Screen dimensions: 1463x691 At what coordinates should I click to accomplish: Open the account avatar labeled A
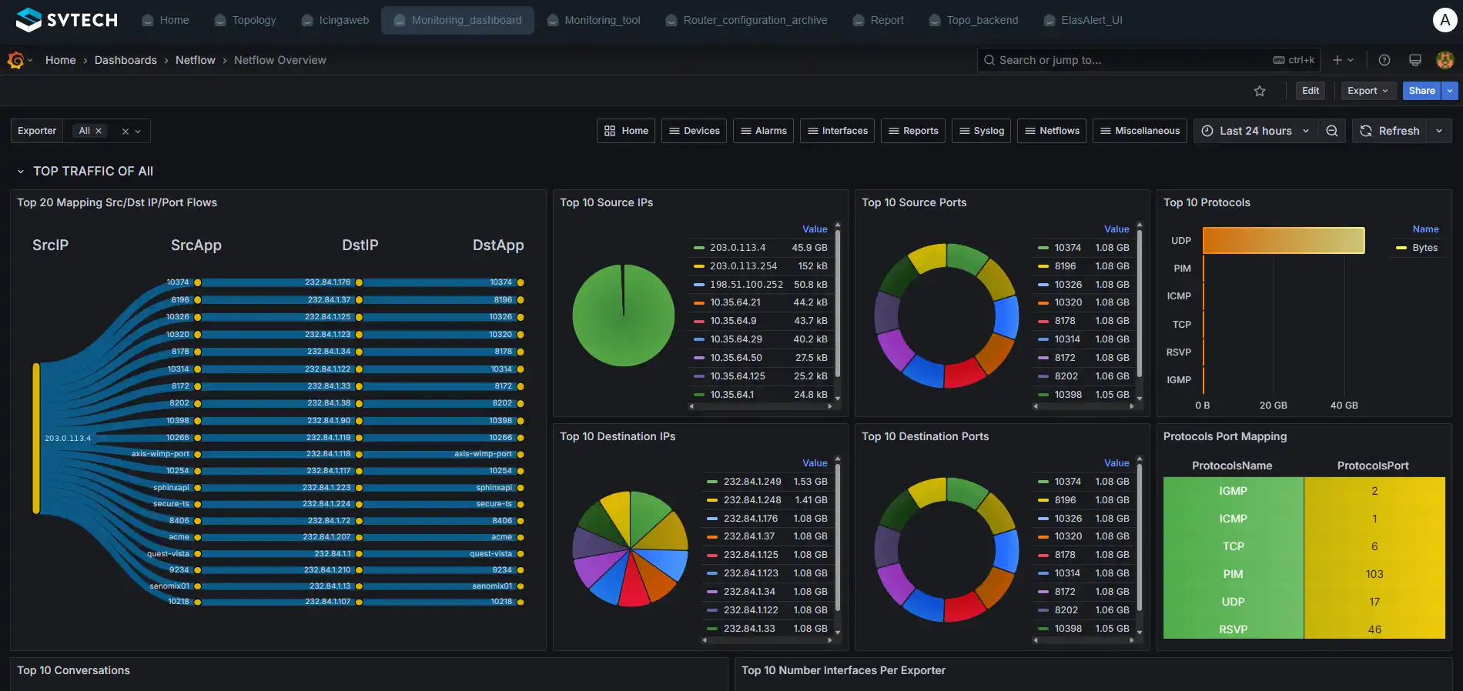1445,20
